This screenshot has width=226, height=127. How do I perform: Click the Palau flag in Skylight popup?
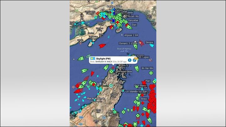pyautogui.click(x=93, y=59)
